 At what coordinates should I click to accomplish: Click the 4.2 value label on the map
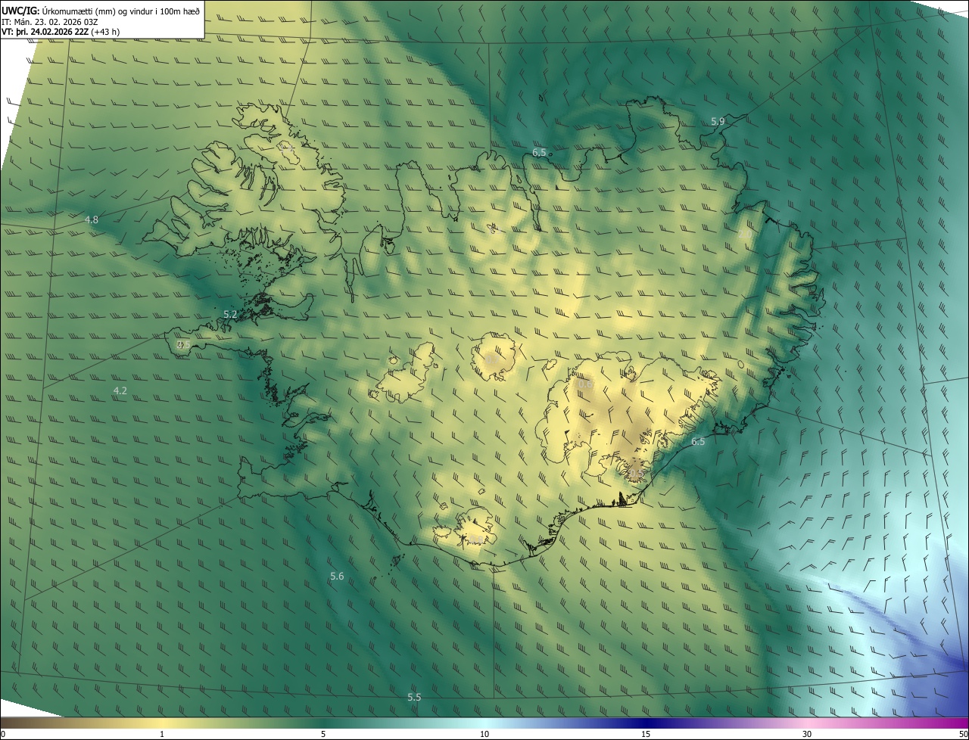coord(120,391)
